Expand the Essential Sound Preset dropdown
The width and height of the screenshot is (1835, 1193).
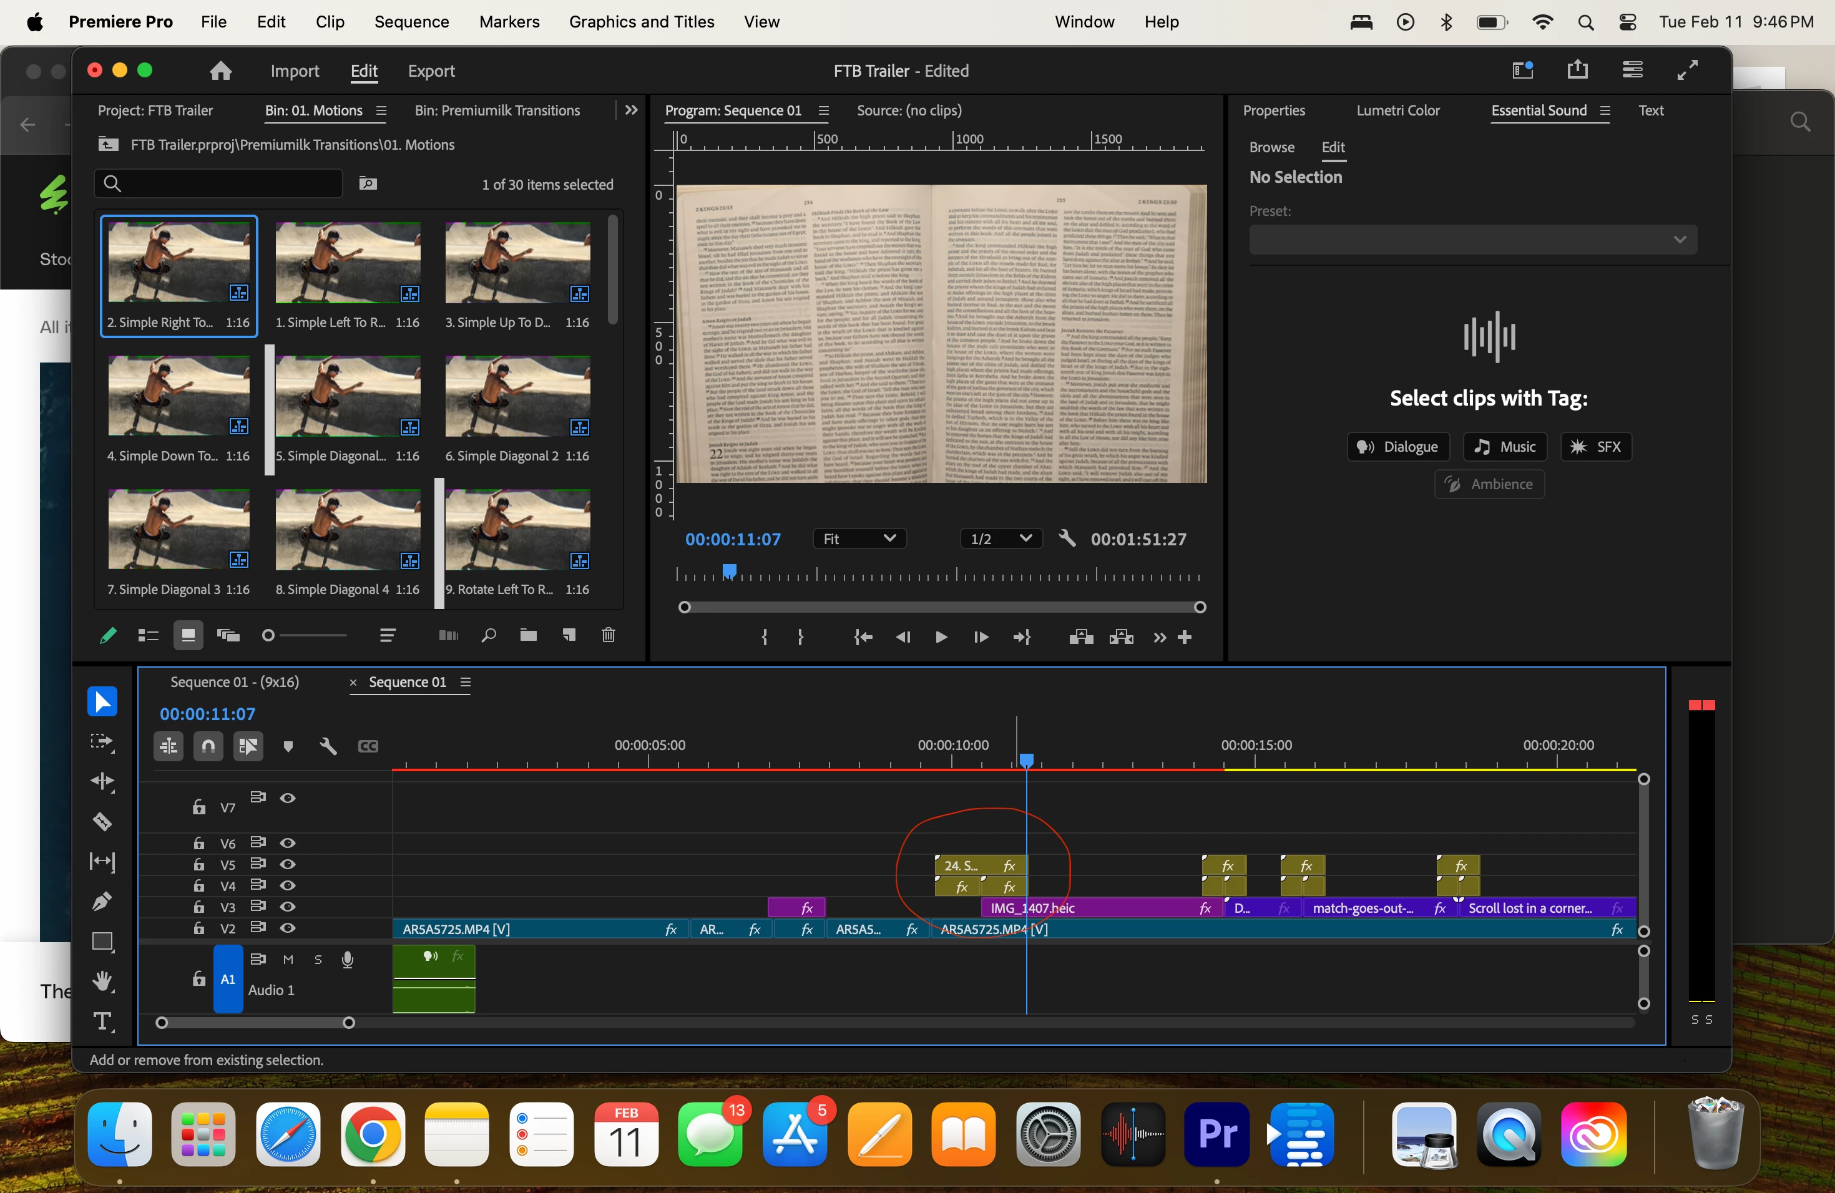click(x=1472, y=240)
